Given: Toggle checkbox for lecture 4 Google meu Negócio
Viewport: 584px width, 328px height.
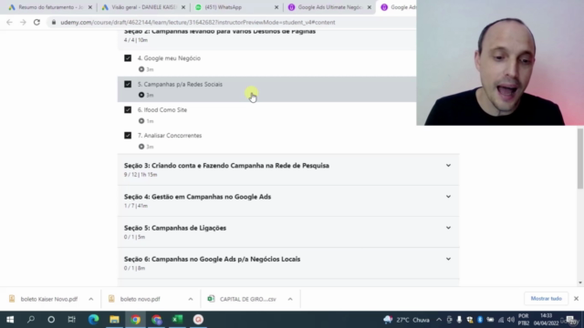Looking at the screenshot, I should point(128,58).
